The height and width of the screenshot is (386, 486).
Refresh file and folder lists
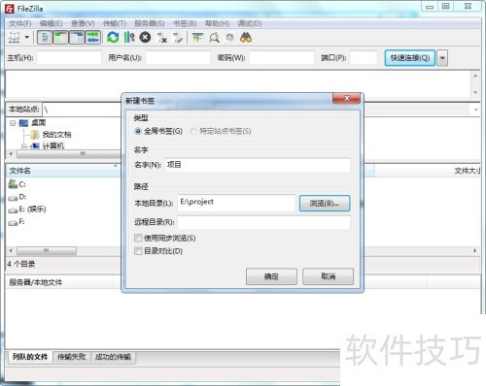pos(113,38)
